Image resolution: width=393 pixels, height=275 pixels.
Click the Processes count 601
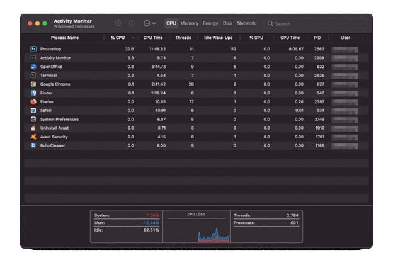pyautogui.click(x=294, y=223)
